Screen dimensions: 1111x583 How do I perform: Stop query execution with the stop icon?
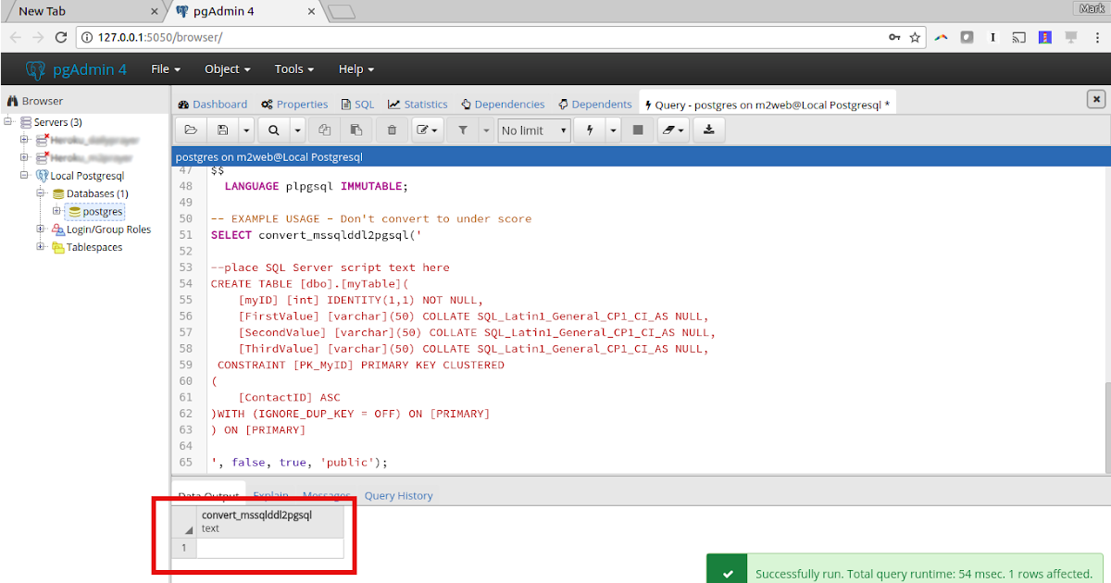click(639, 130)
